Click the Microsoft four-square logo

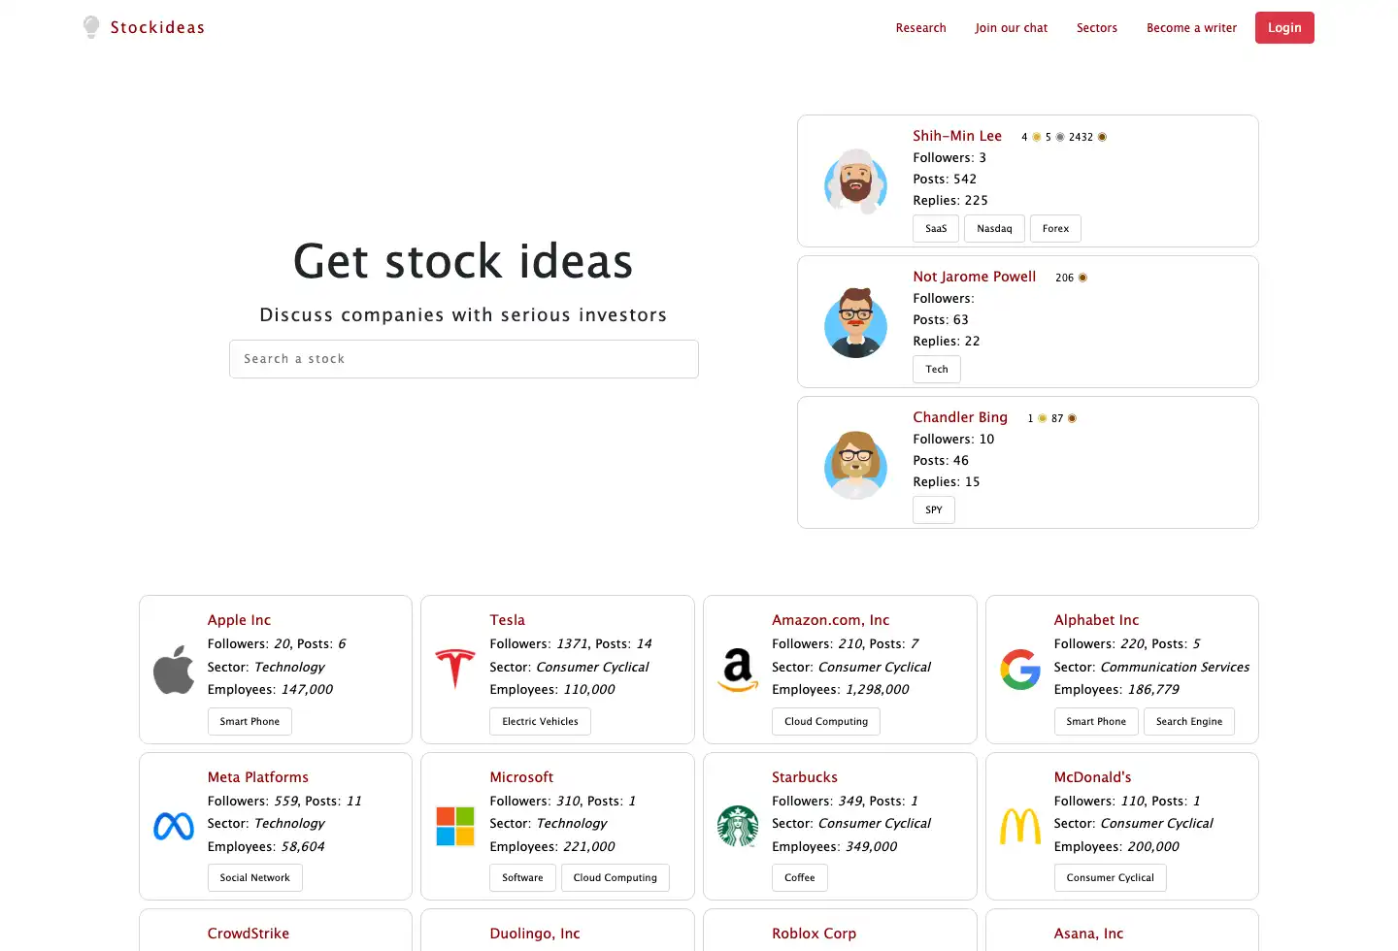(x=455, y=827)
